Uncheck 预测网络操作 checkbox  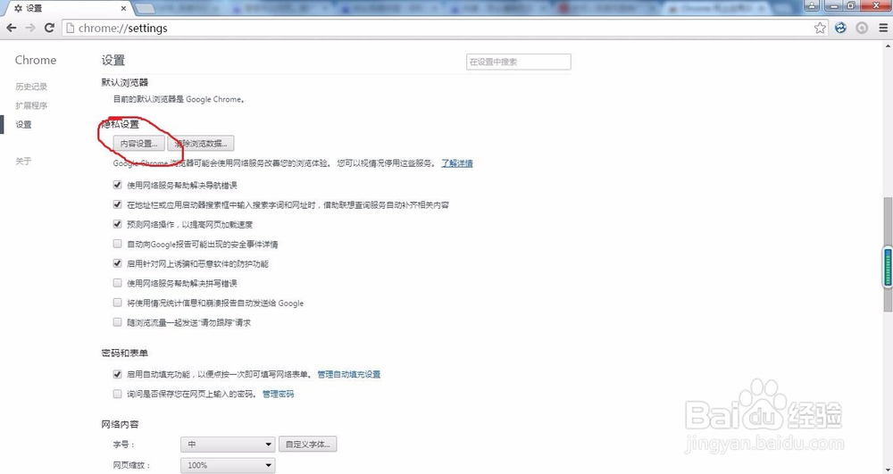click(x=117, y=224)
